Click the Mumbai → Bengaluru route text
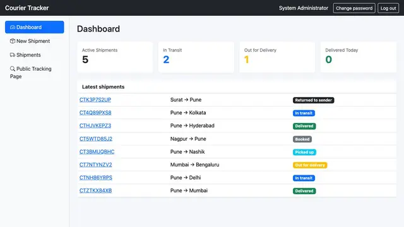Screen dimensions: 404x227 [194, 165]
